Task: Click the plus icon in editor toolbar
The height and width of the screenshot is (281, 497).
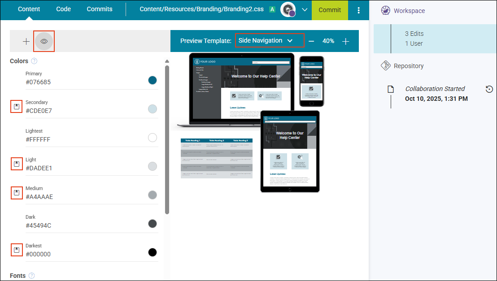Action: [26, 41]
